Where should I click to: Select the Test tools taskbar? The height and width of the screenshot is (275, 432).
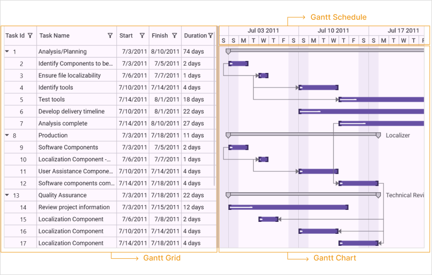coord(381,99)
